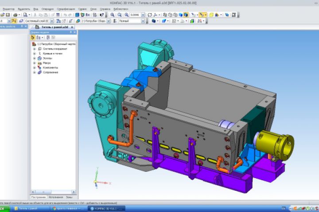Click right arrow of the tree scrollbar
Image resolution: width=319 pixels, height=212 pixels.
coord(74,192)
